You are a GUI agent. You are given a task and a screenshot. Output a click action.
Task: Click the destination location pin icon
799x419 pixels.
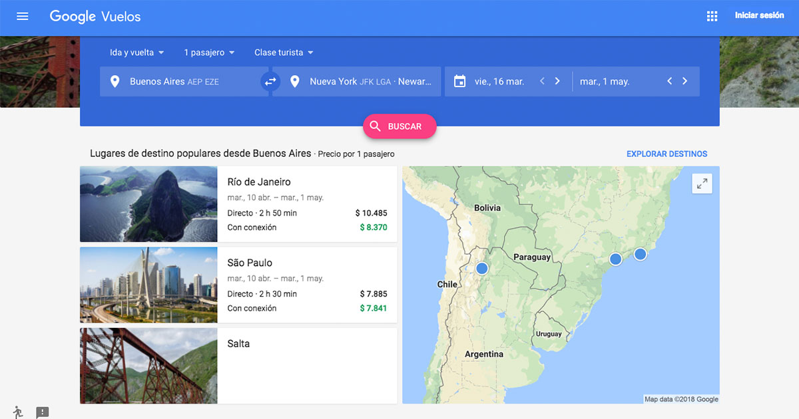294,81
